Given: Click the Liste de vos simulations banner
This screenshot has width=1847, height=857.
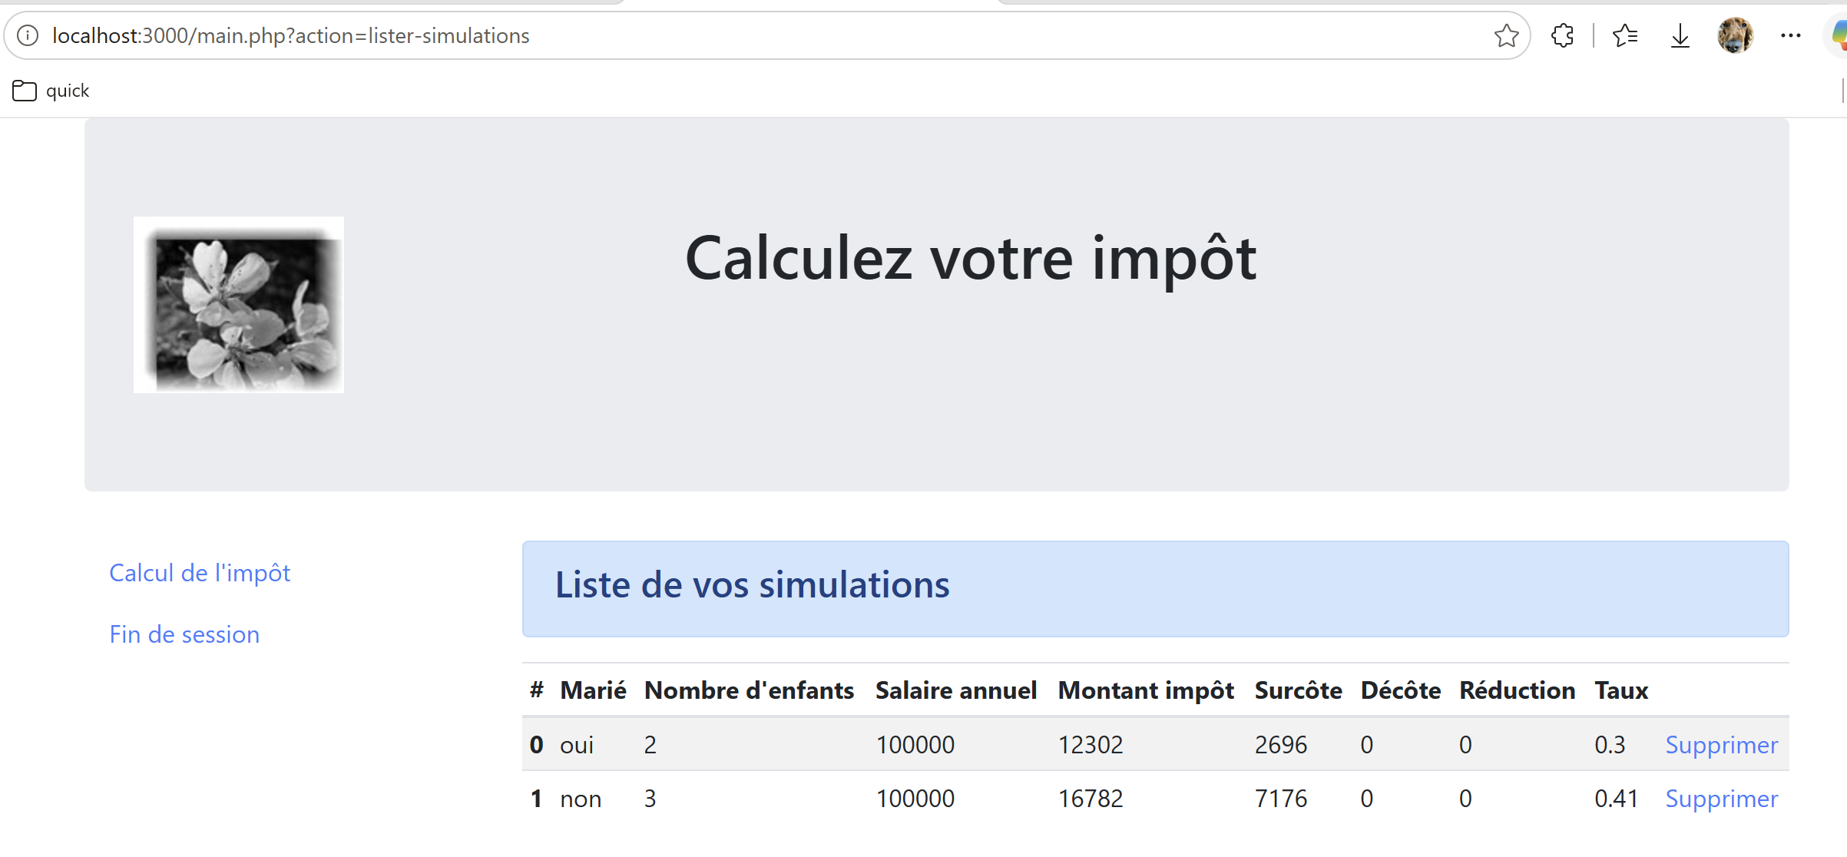Looking at the screenshot, I should pyautogui.click(x=1156, y=589).
